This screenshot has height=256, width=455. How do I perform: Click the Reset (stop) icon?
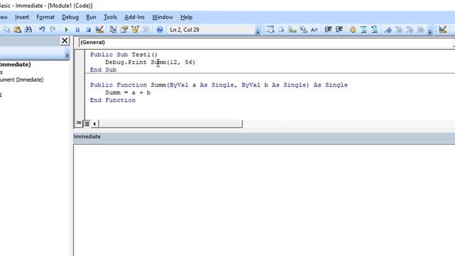(x=88, y=29)
